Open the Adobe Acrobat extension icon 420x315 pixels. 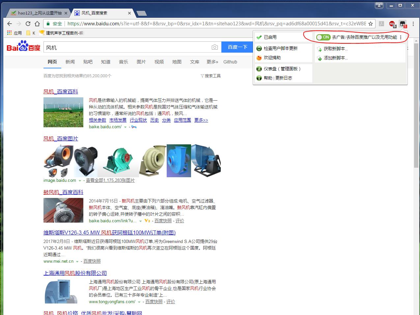[x=382, y=24]
